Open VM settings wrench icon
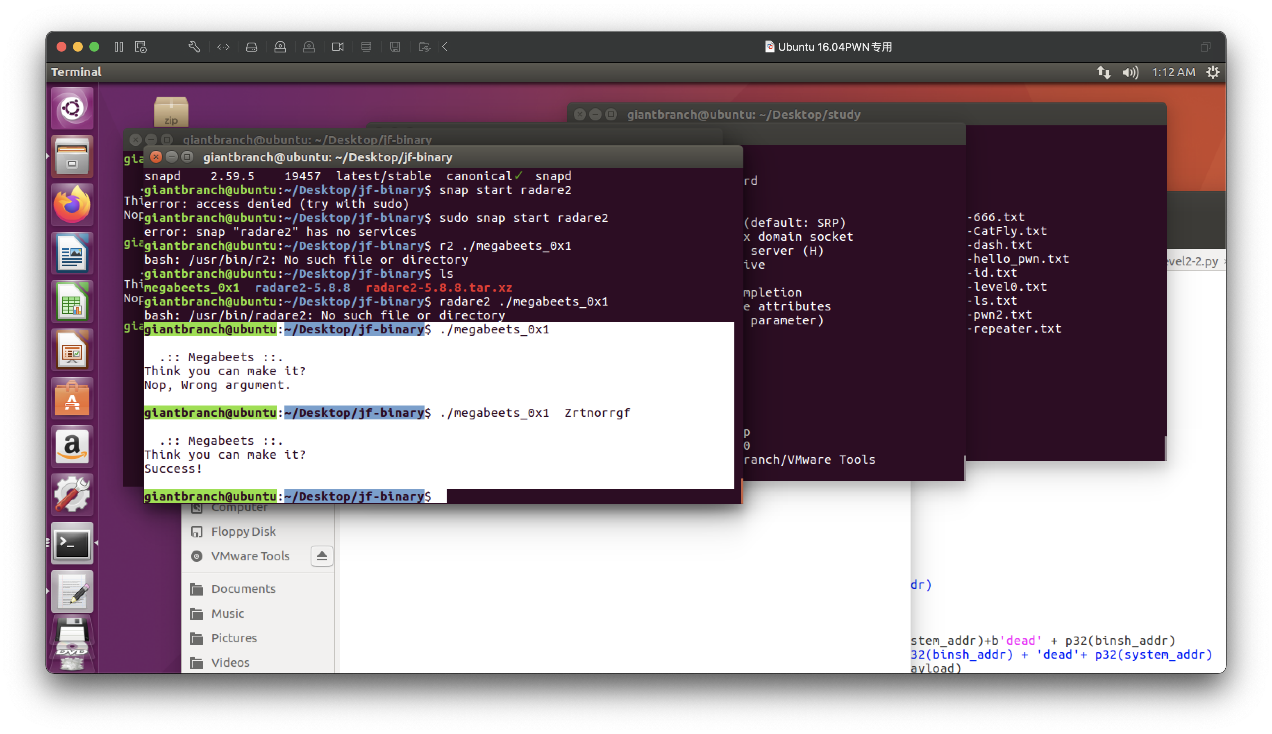The width and height of the screenshot is (1272, 734). point(194,47)
